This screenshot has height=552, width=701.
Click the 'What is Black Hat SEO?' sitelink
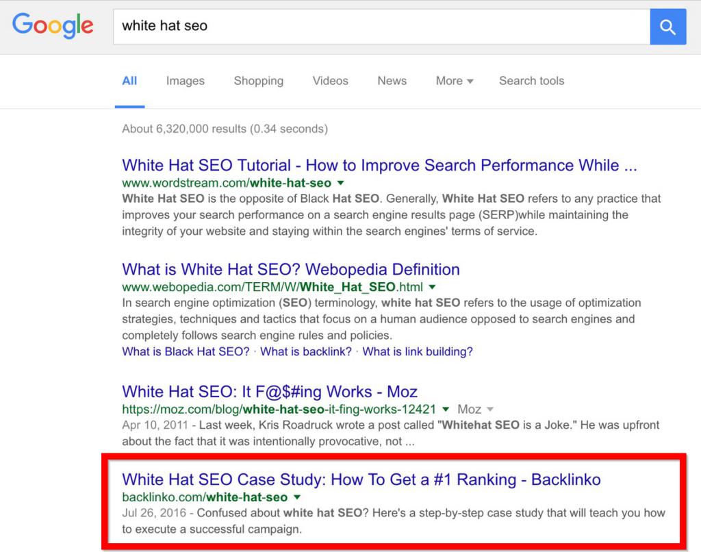[186, 351]
